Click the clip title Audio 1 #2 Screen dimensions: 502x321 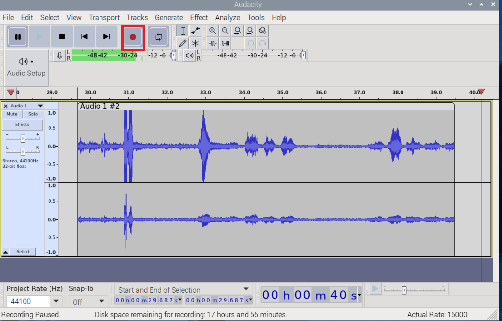coord(100,106)
